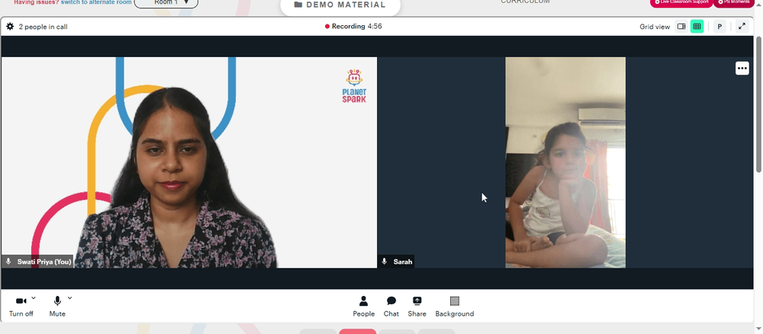Open the Room 1 dropdown

click(166, 2)
